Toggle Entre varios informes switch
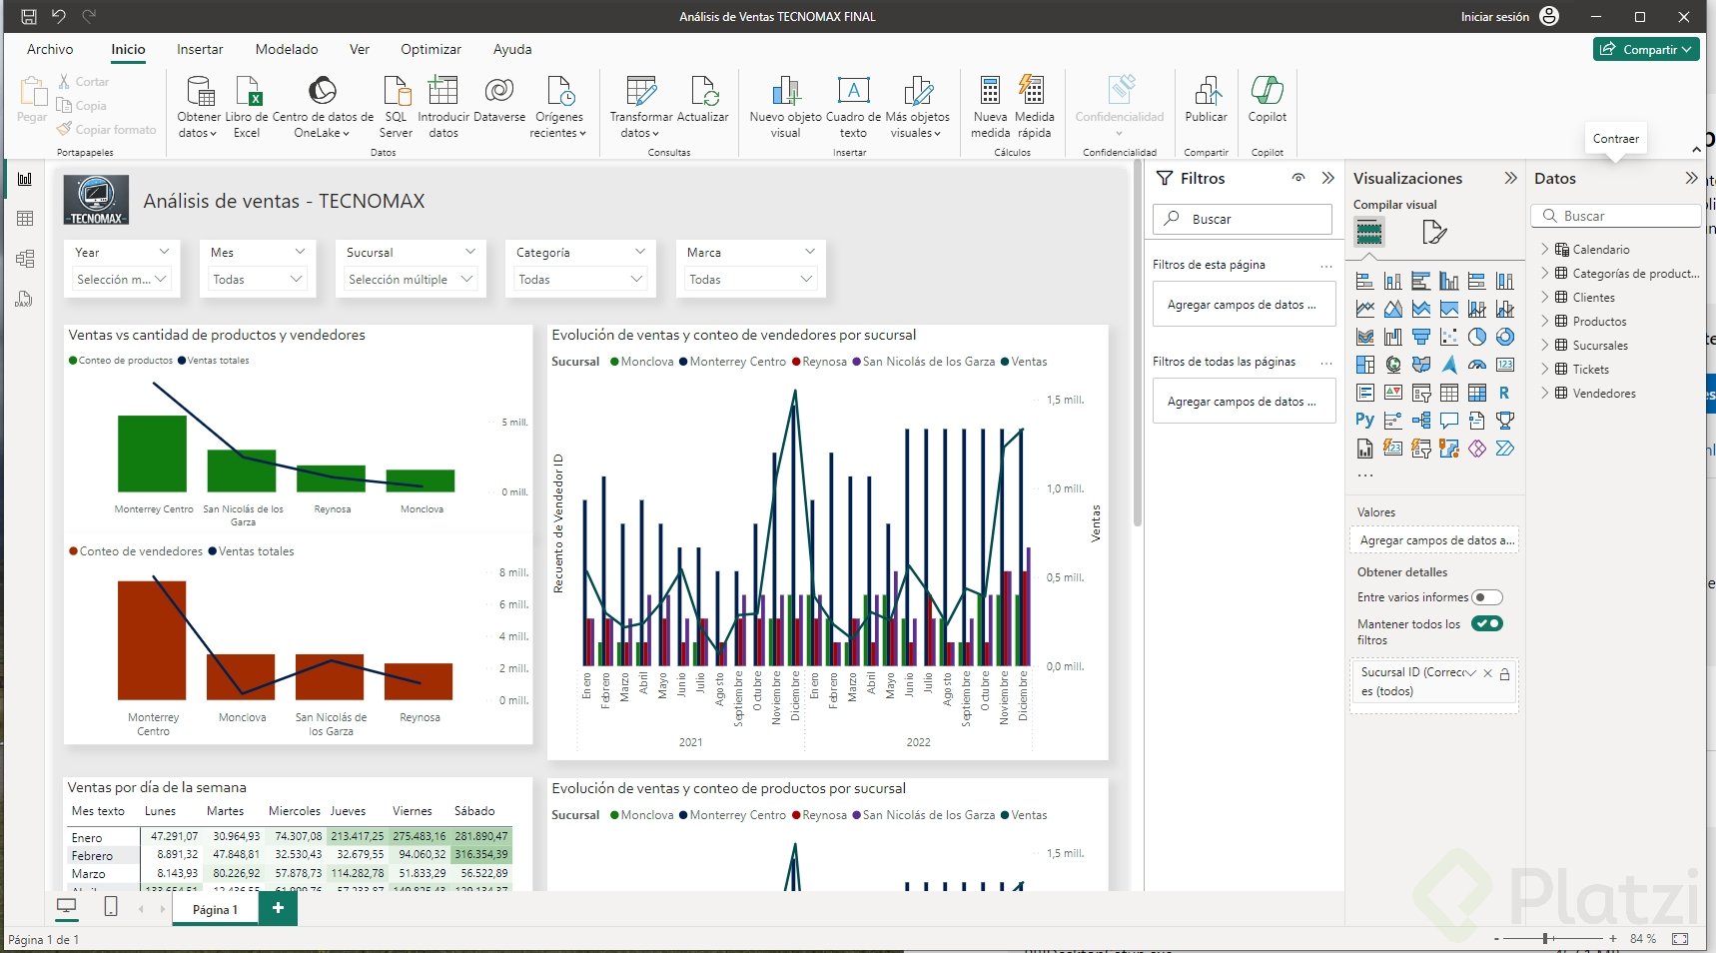 click(1486, 597)
